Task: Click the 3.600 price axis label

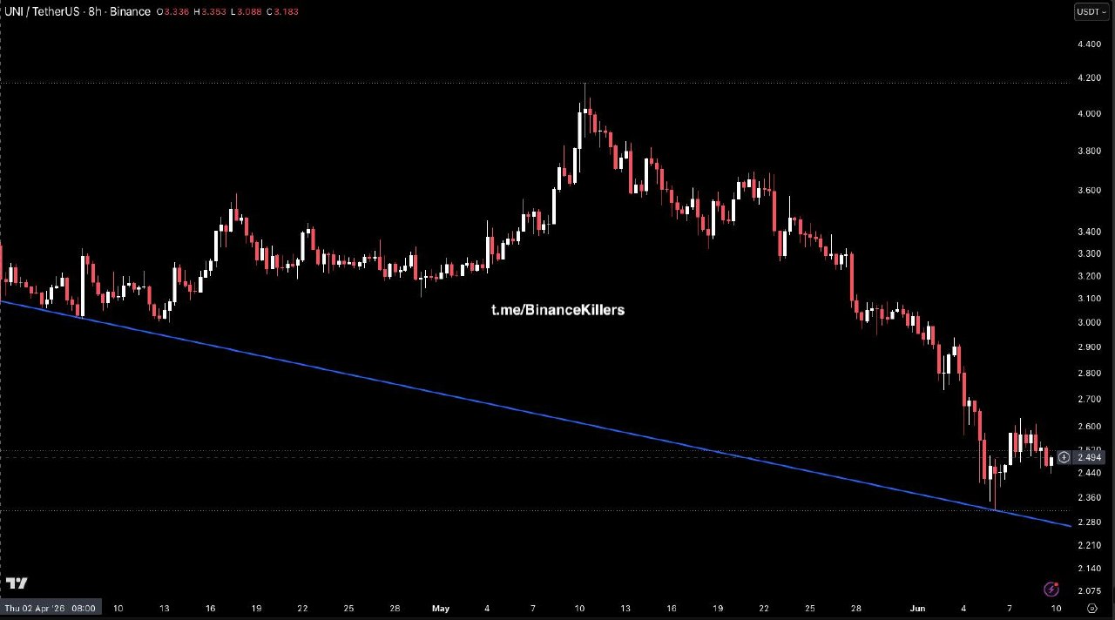Action: pyautogui.click(x=1089, y=191)
